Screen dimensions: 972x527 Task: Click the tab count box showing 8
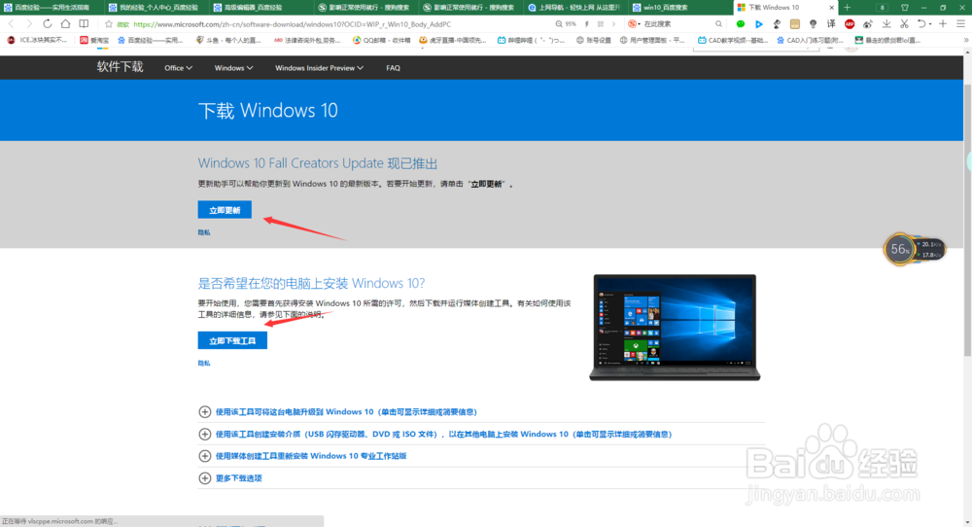(x=883, y=8)
